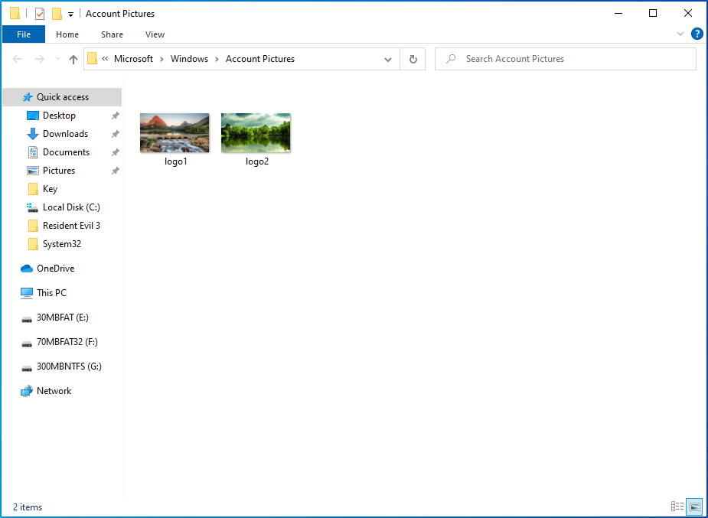Image resolution: width=708 pixels, height=518 pixels.
Task: Click the folder icon in address bar
Action: [92, 59]
